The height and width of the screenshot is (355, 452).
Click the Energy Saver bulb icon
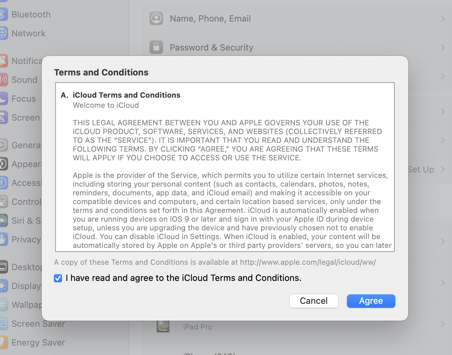pos(3,343)
